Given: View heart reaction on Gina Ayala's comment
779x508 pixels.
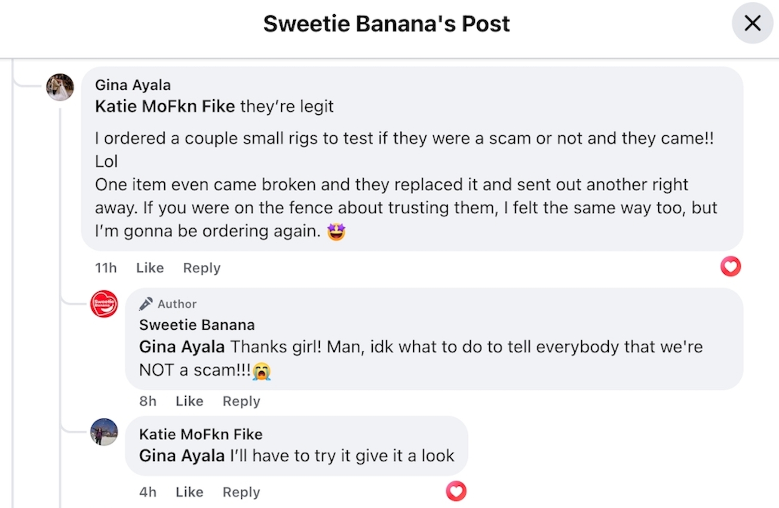Looking at the screenshot, I should pyautogui.click(x=730, y=266).
